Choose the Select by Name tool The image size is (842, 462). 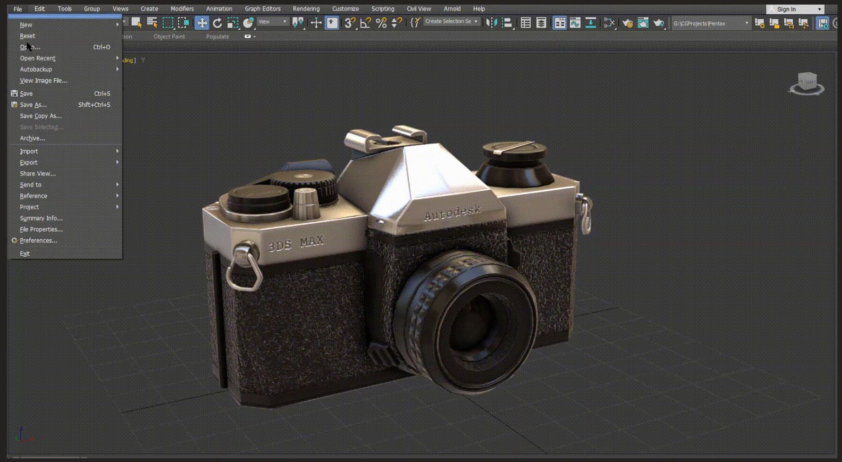click(x=152, y=22)
